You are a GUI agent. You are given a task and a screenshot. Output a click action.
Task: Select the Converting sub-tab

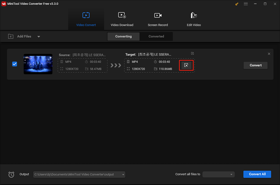point(123,36)
